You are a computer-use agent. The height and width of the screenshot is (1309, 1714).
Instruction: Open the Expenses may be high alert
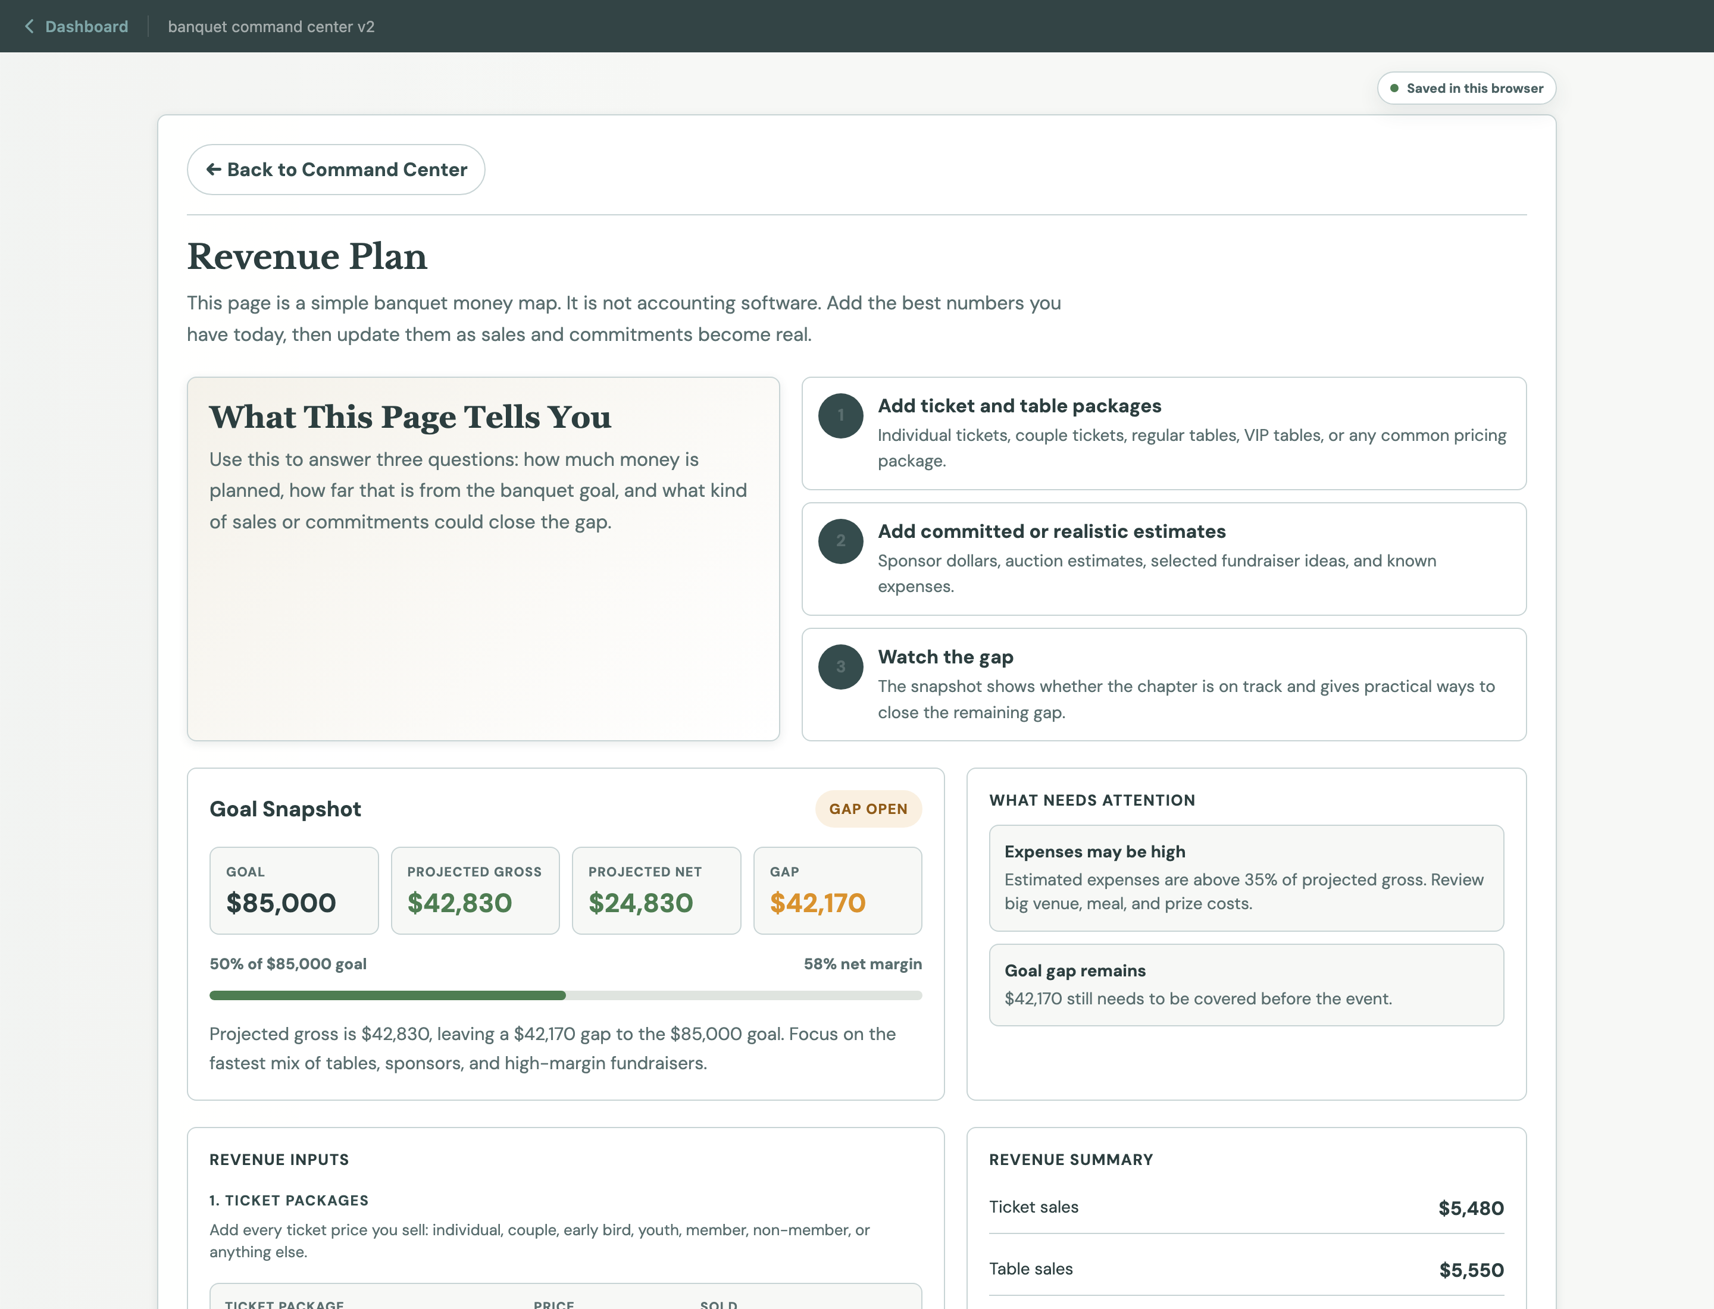pyautogui.click(x=1246, y=878)
